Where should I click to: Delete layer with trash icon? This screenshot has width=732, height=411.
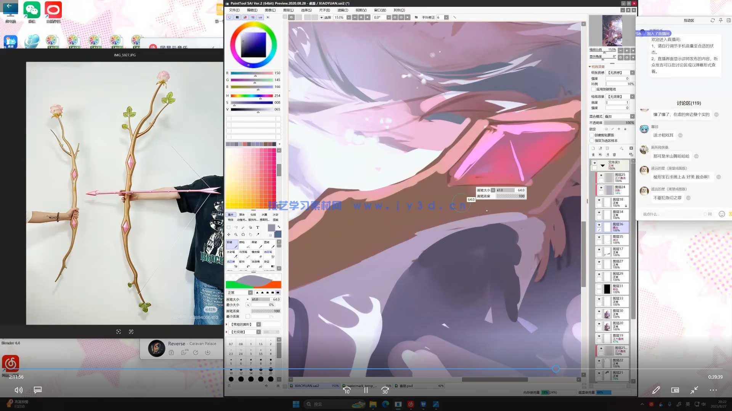tap(614, 155)
